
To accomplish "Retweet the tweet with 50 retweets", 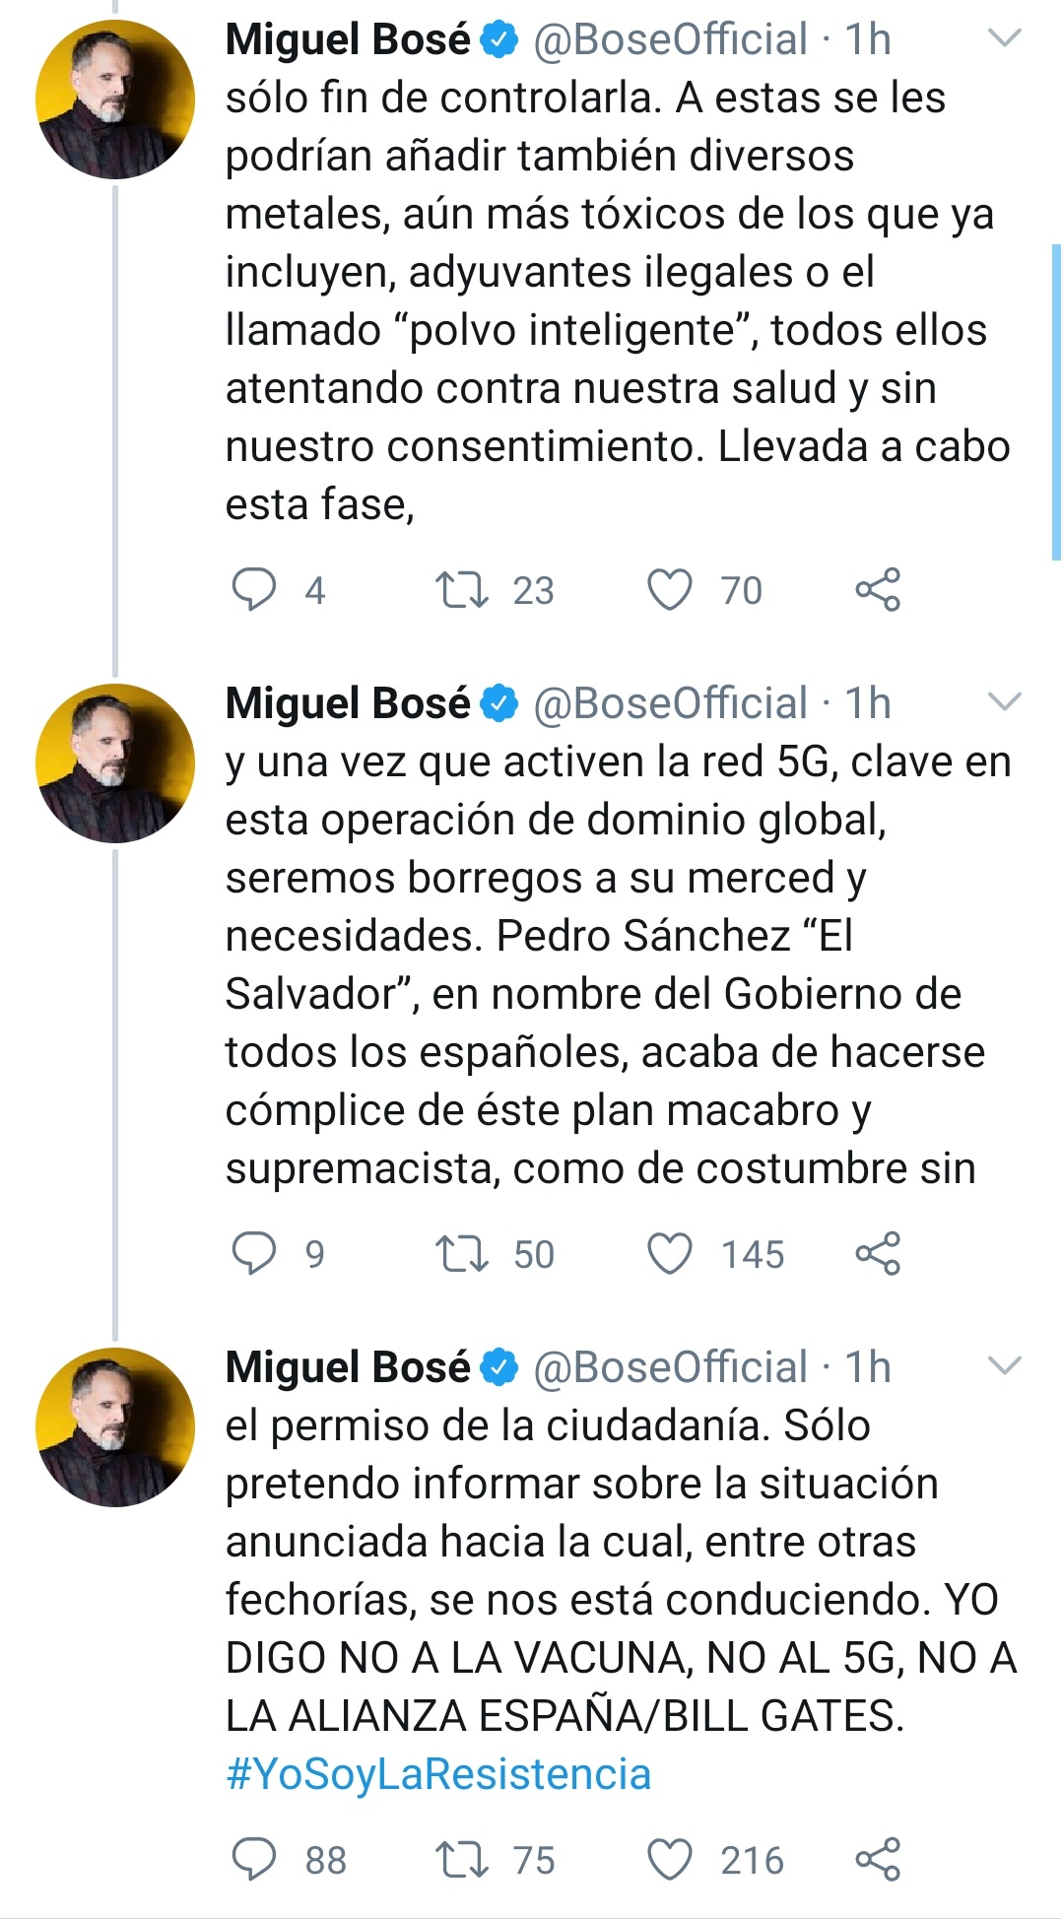I will (461, 1254).
